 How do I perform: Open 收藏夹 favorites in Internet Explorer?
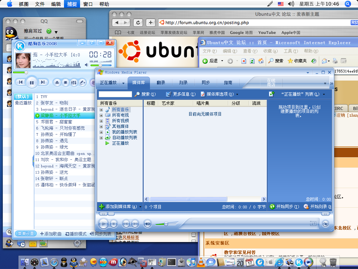click(x=297, y=61)
